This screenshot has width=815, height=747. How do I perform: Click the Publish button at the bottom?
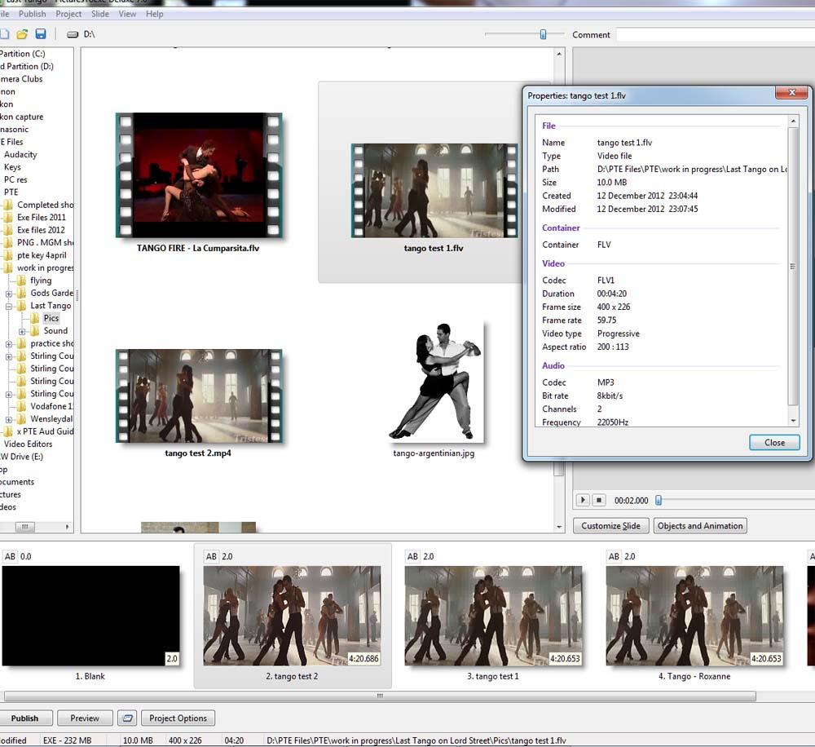coord(25,718)
